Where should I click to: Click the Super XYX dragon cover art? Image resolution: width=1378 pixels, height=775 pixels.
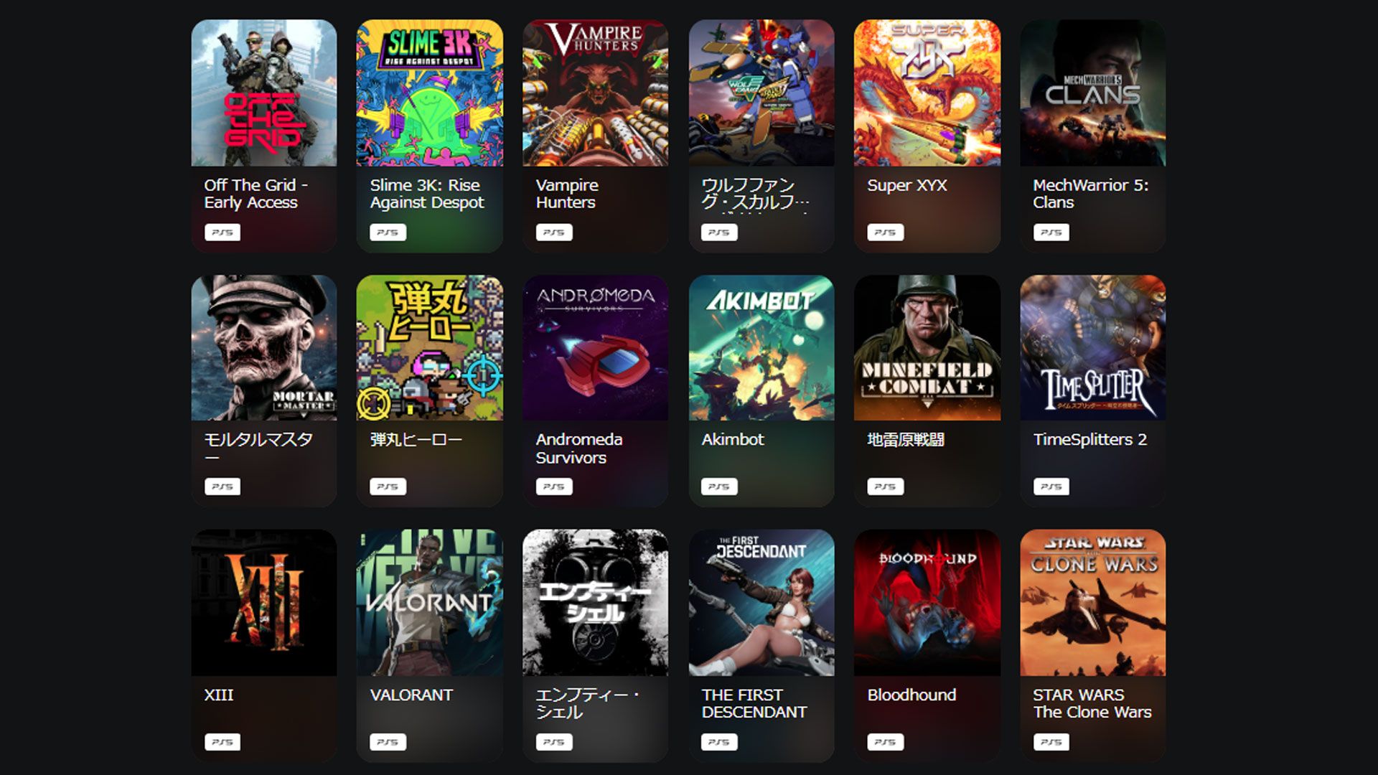tap(927, 93)
